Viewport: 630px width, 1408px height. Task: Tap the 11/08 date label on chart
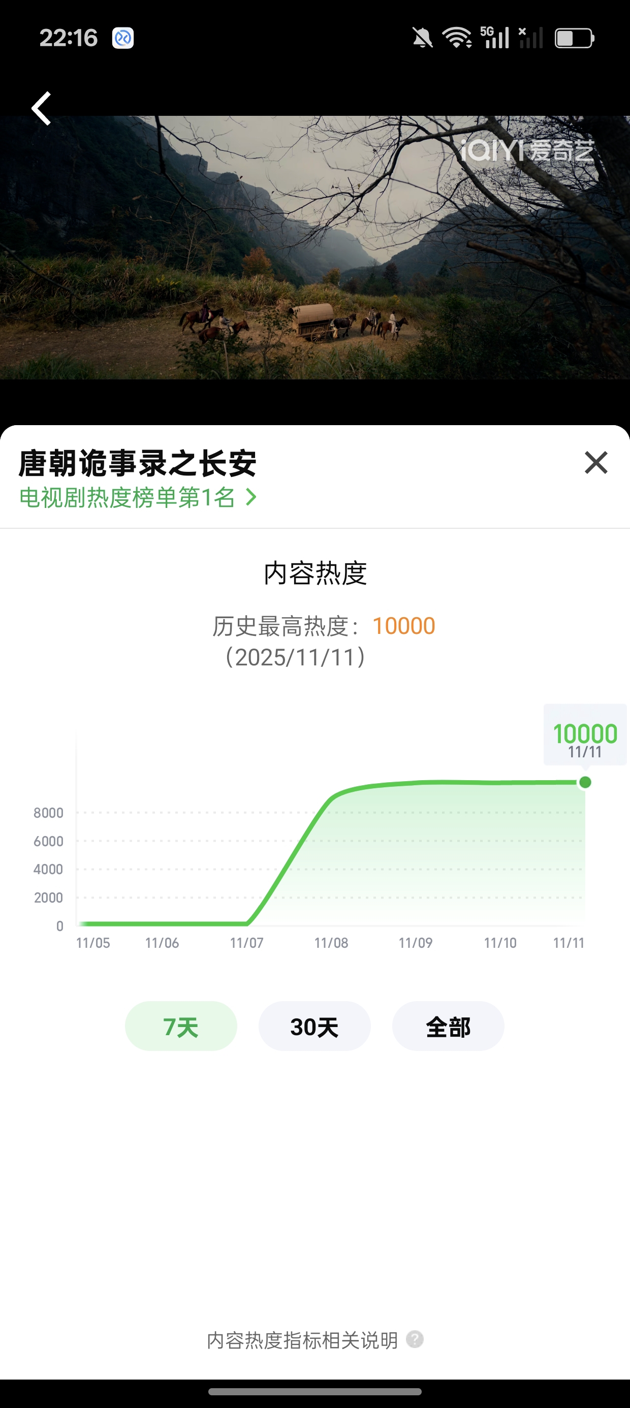(x=331, y=943)
